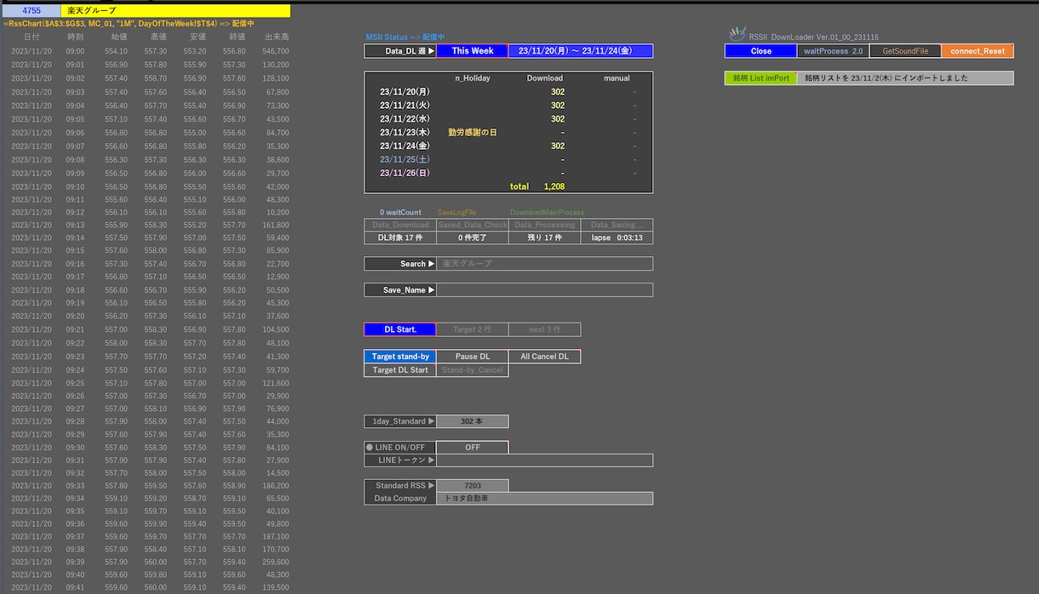Click the connect_Reset button
Viewport: 1039px width, 594px height.
(978, 51)
